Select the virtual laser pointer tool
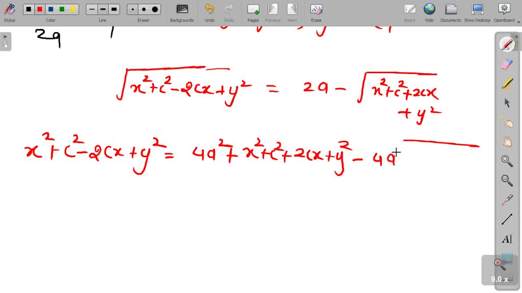This screenshot has height=293, width=522. tap(506, 200)
